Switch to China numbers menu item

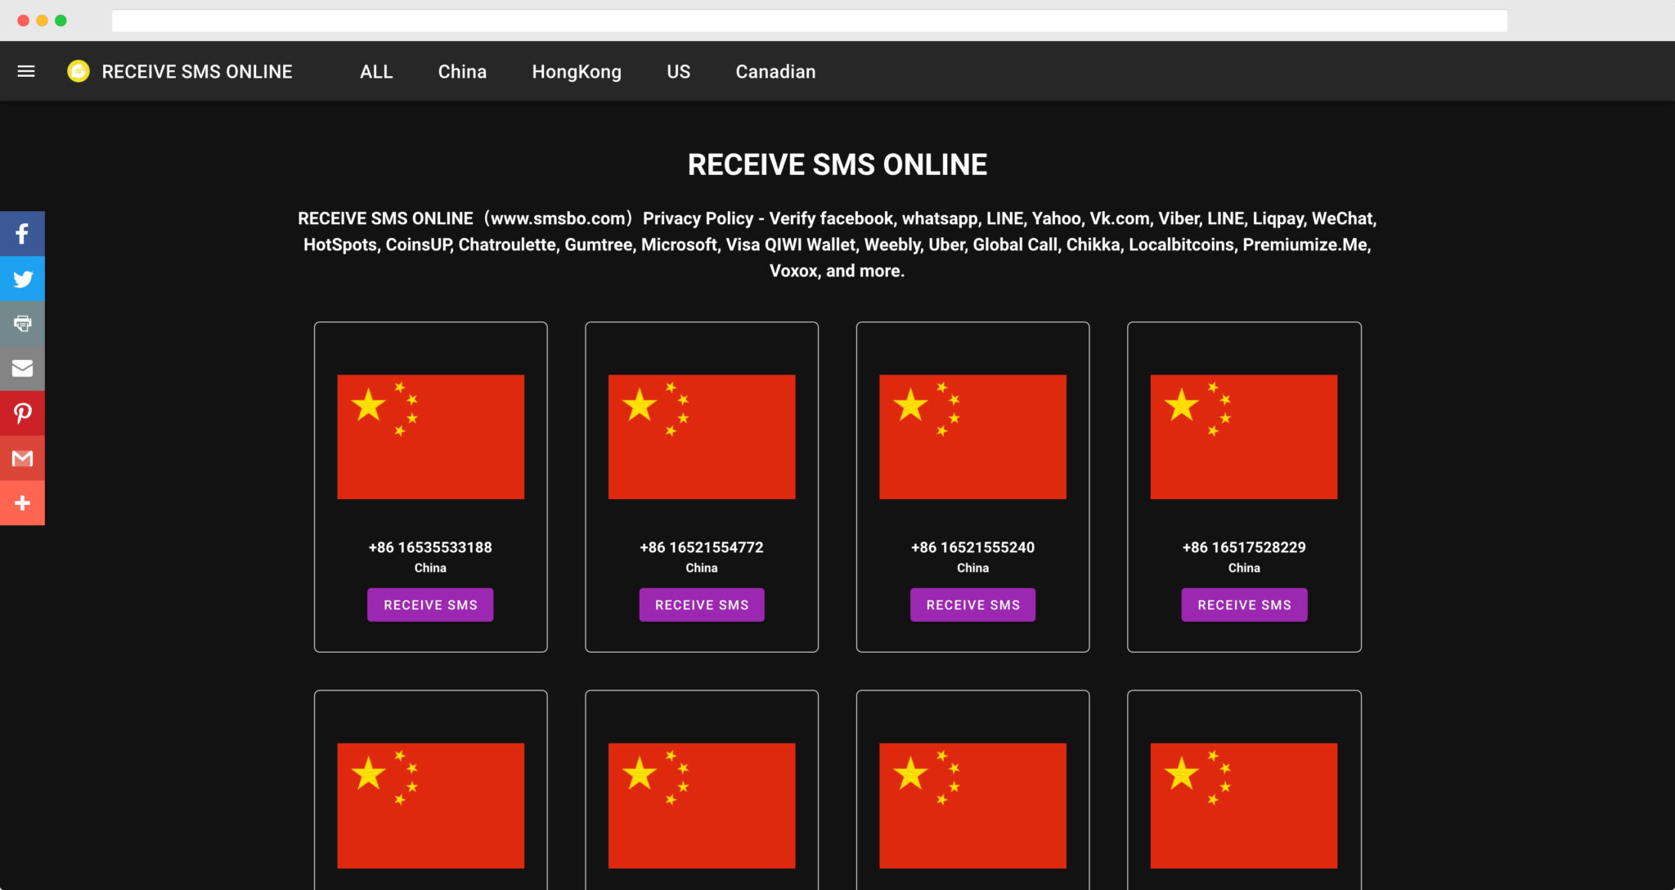(x=462, y=72)
